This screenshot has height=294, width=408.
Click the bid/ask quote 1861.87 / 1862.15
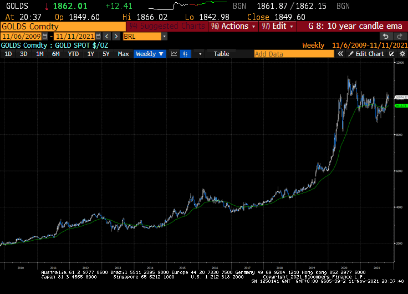[x=292, y=6]
